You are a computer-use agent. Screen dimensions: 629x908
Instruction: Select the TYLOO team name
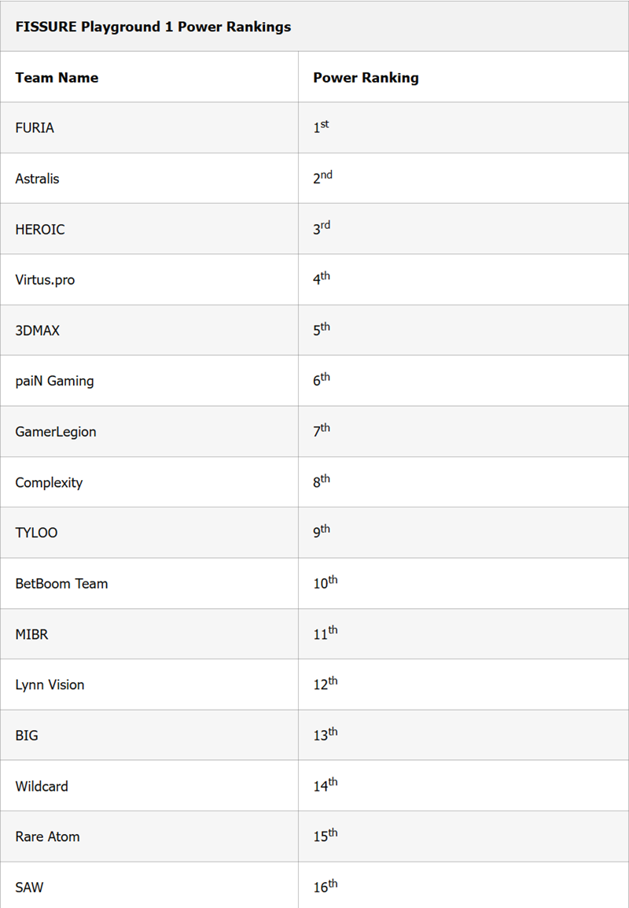(36, 533)
